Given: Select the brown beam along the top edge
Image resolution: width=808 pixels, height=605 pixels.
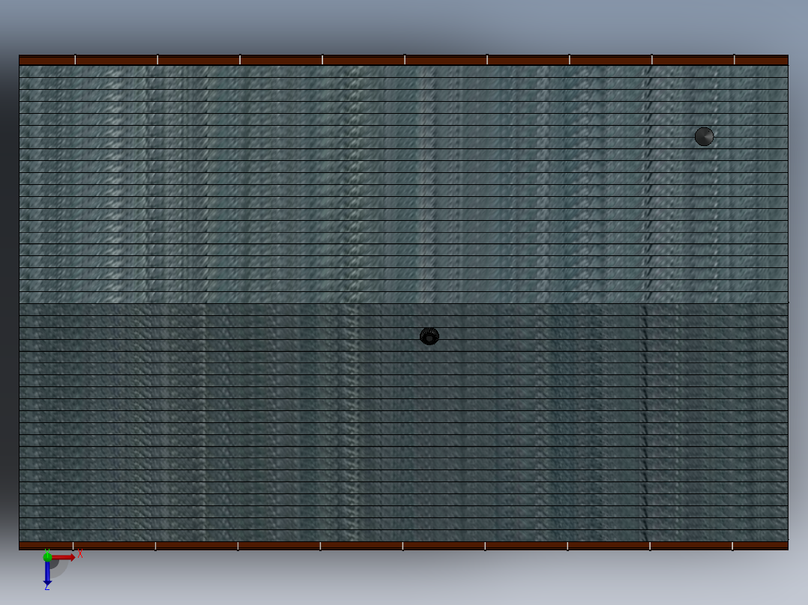Looking at the screenshot, I should 403,60.
